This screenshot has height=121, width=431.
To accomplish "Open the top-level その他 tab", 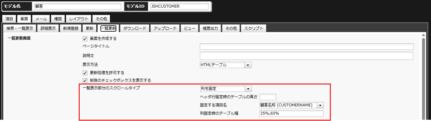I will pos(102,19).
